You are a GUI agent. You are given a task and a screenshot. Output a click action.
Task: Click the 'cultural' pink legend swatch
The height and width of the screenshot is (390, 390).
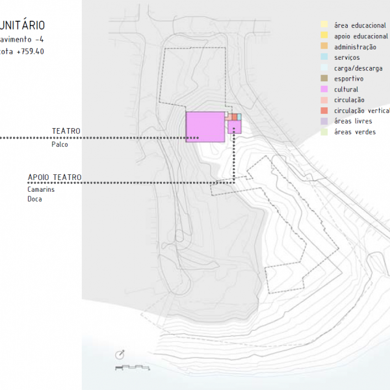[x=324, y=90]
